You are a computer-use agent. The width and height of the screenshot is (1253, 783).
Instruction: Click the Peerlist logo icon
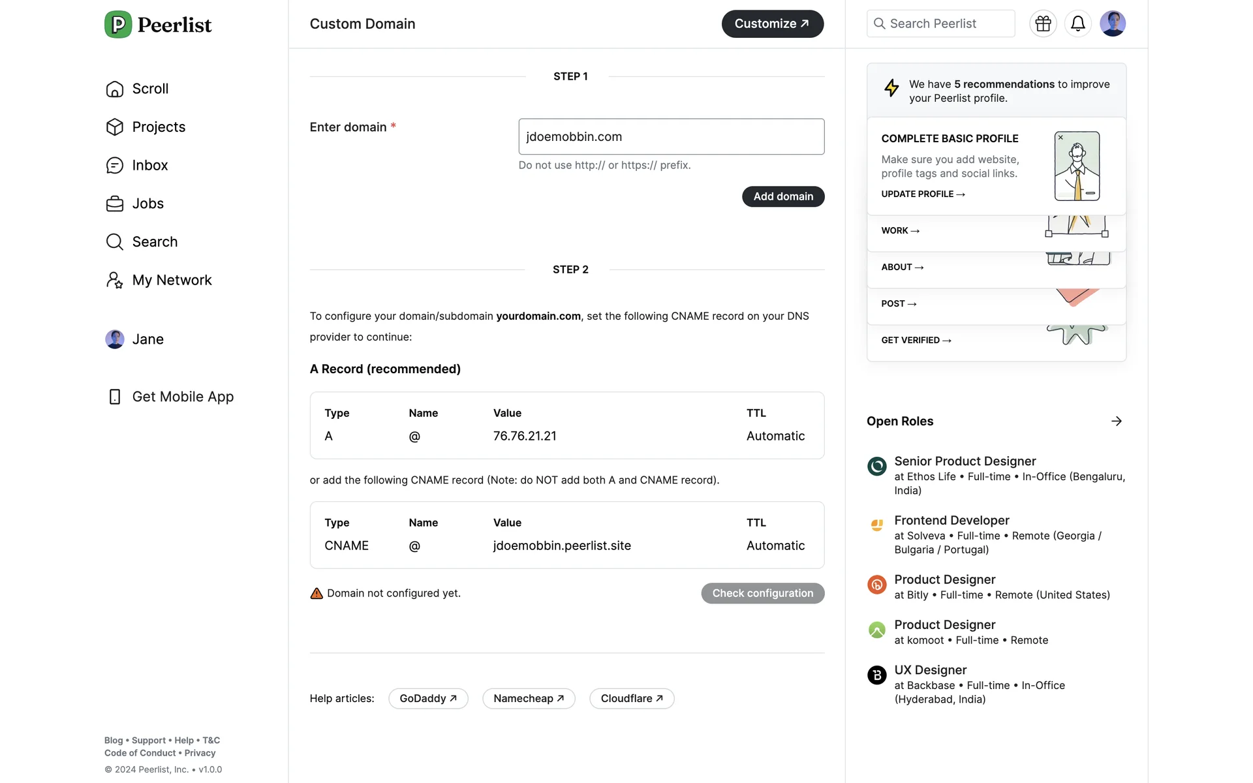pyautogui.click(x=118, y=25)
